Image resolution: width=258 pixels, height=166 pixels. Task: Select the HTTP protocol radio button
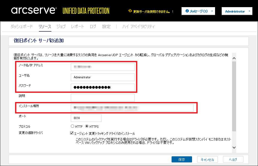point(72,126)
